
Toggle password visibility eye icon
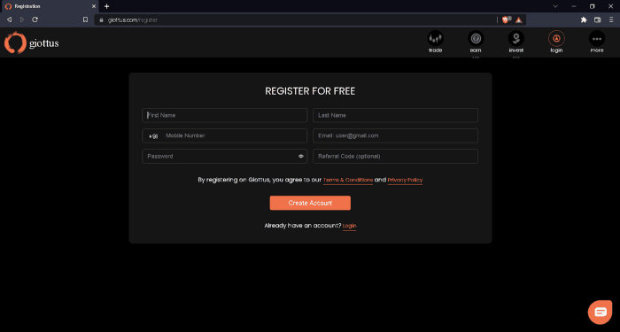[301, 156]
